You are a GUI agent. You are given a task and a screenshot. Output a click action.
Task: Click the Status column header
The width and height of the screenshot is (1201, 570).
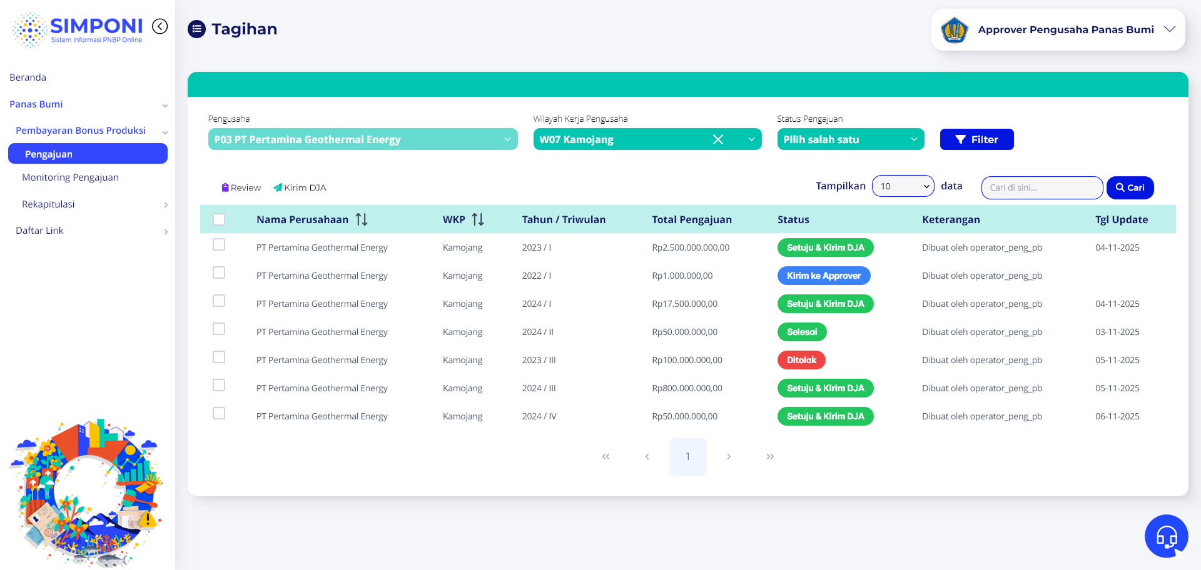(x=793, y=219)
